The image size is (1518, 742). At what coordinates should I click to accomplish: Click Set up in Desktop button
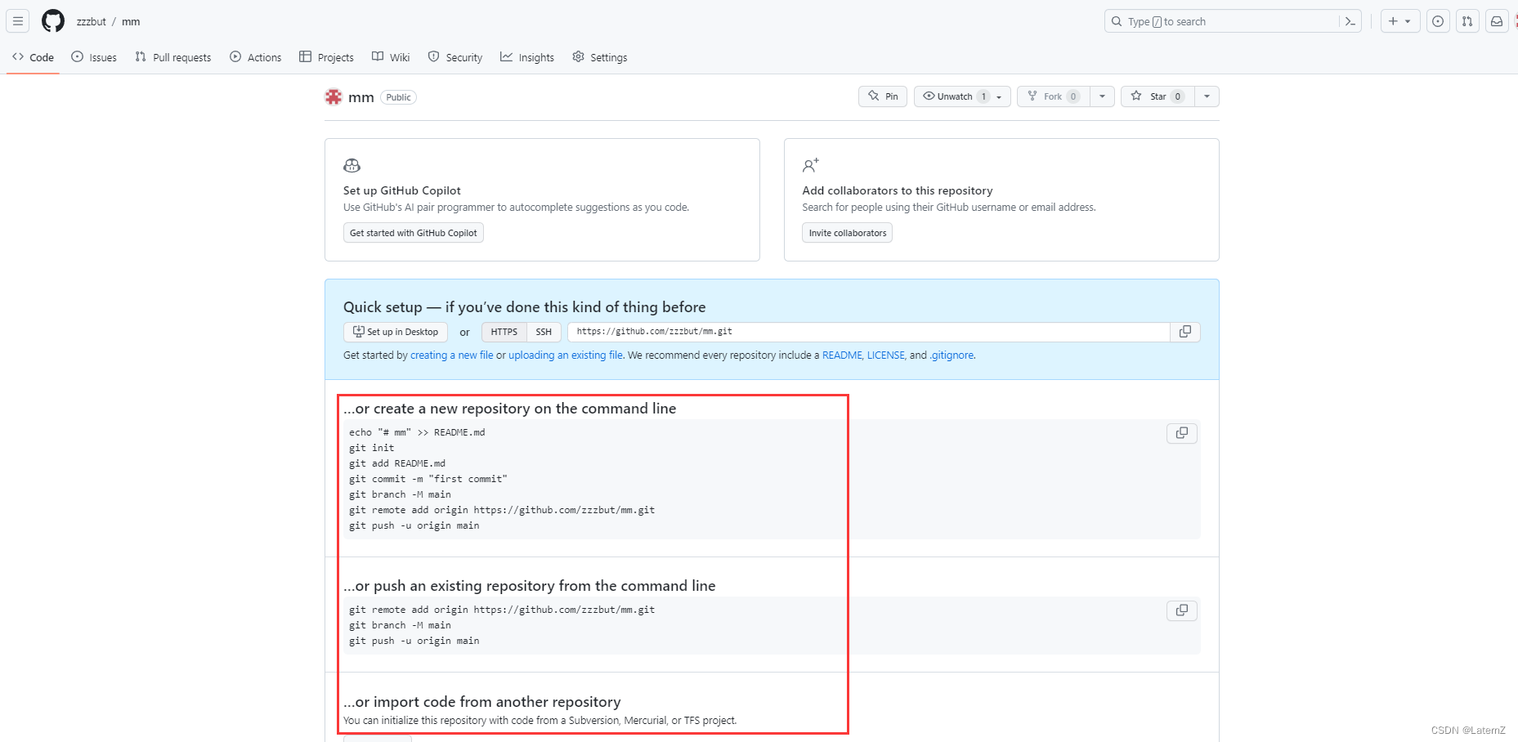tap(396, 332)
